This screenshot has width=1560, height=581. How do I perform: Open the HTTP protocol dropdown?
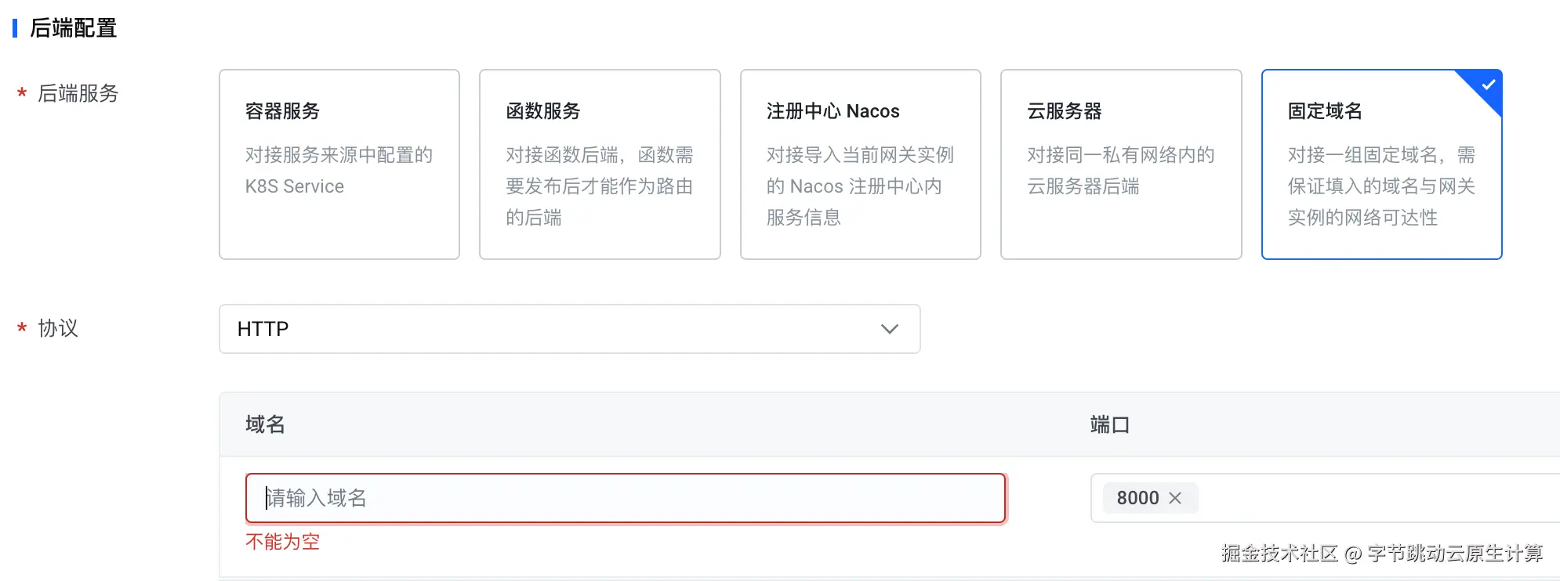pyautogui.click(x=568, y=329)
